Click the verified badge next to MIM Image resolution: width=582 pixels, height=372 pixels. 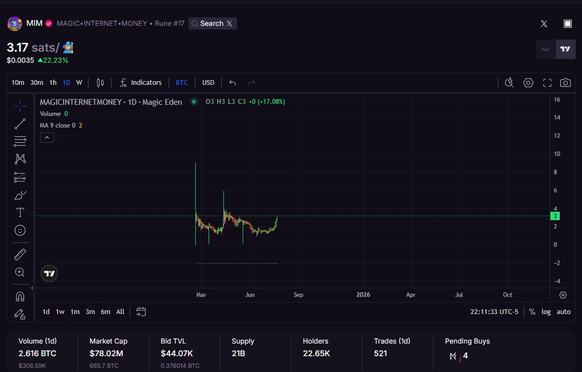tap(48, 23)
